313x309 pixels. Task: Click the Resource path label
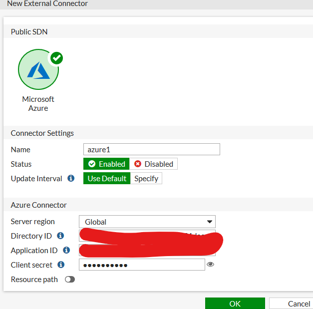coord(34,280)
